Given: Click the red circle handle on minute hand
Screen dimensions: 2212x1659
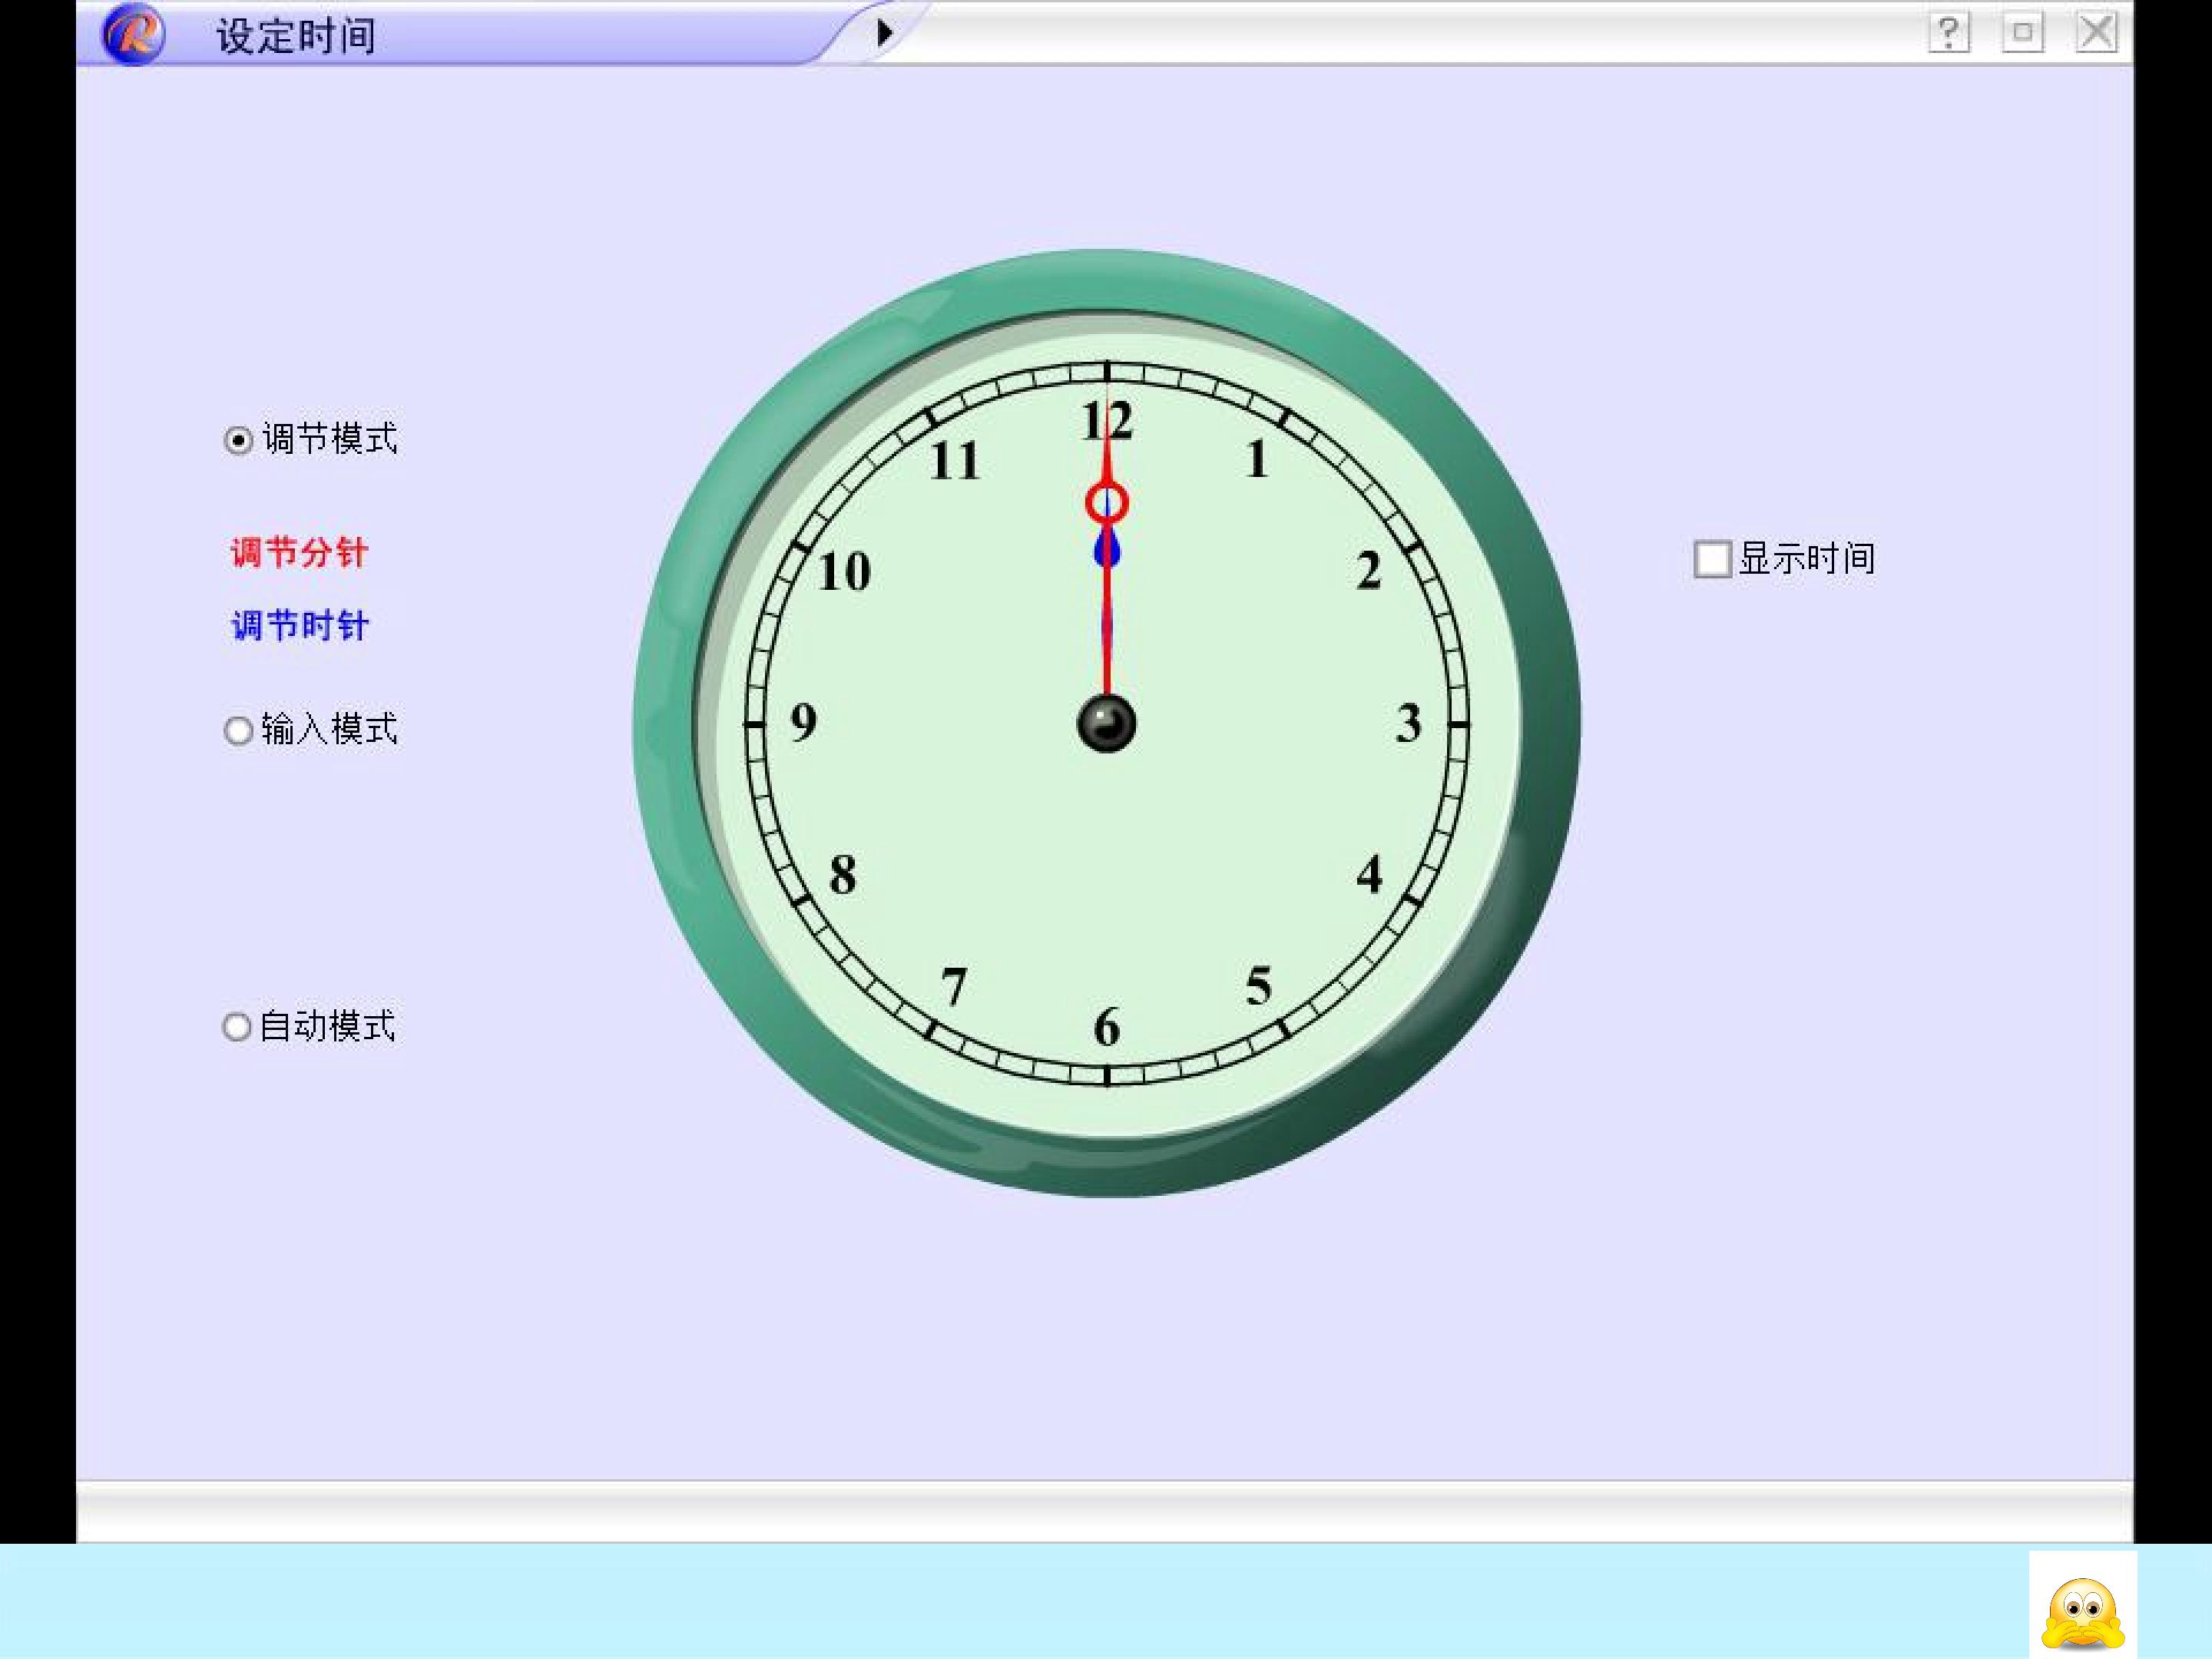Looking at the screenshot, I should click(1107, 503).
